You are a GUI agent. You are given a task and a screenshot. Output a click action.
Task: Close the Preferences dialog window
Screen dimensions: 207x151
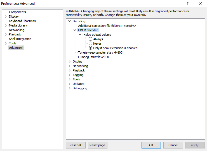click(200, 4)
